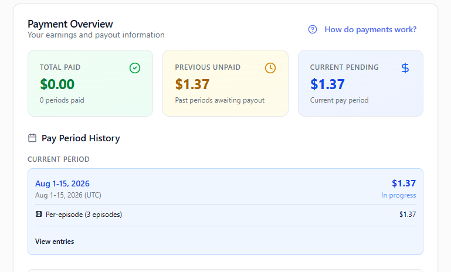Click the 'TOTAL PAID' card label
Image resolution: width=451 pixels, height=272 pixels.
pos(60,67)
